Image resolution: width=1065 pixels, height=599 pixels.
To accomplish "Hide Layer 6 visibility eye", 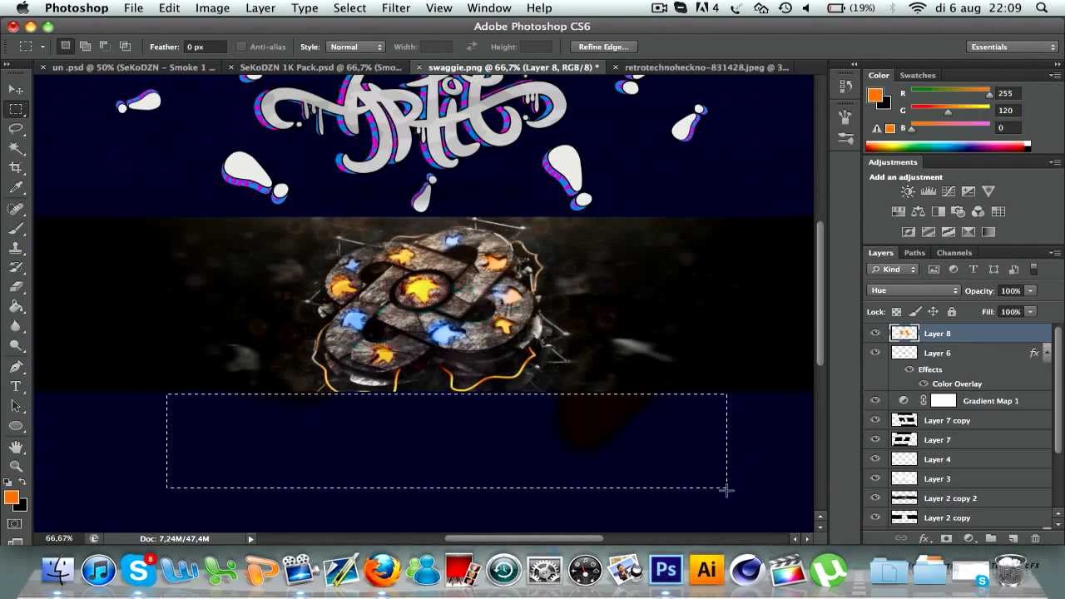I will pyautogui.click(x=874, y=353).
